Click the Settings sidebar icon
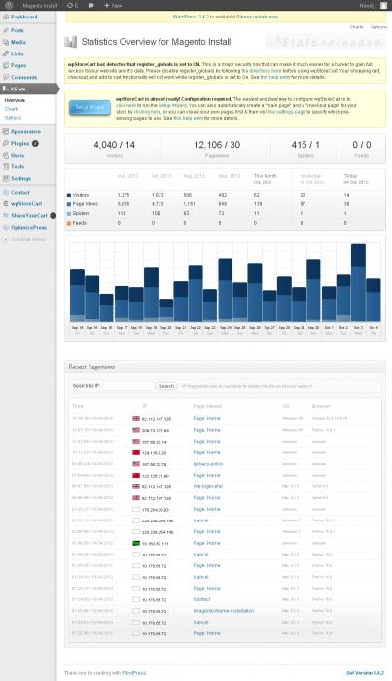This screenshot has width=392, height=681. [6, 178]
